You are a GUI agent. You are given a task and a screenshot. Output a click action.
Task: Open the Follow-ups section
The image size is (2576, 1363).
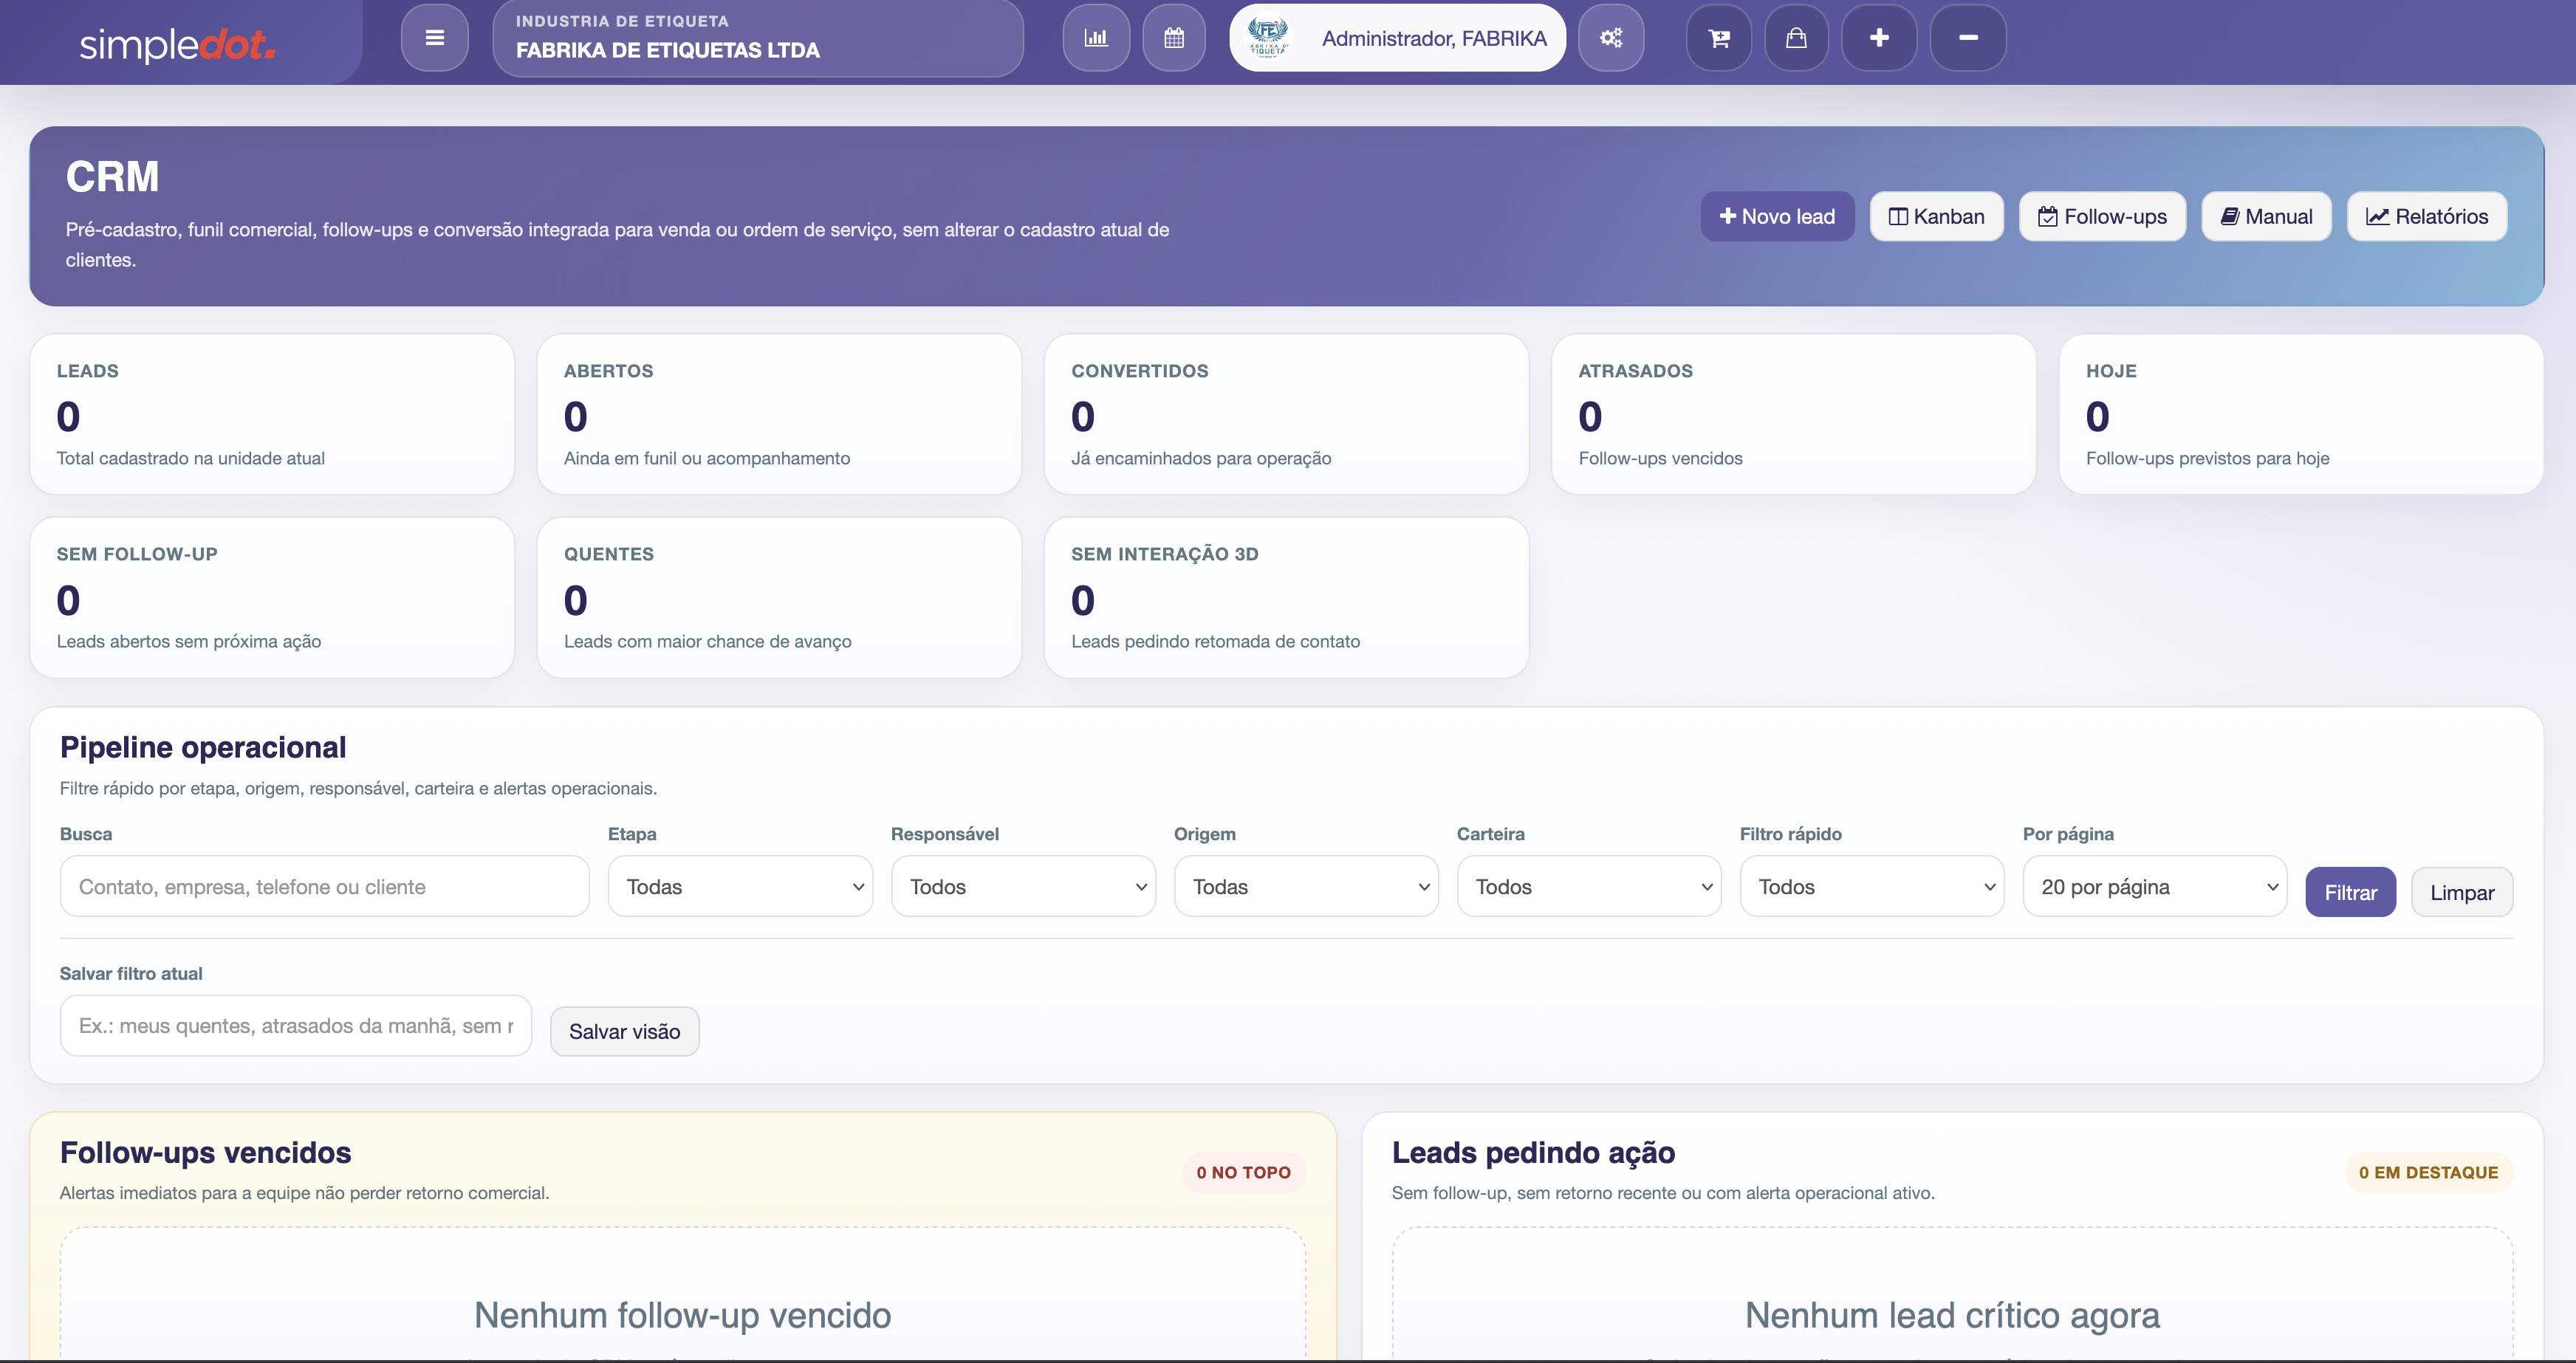(2102, 216)
